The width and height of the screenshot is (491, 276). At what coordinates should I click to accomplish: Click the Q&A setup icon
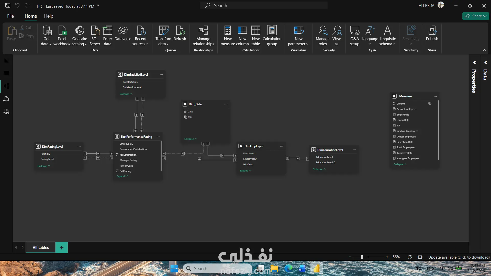click(x=354, y=31)
